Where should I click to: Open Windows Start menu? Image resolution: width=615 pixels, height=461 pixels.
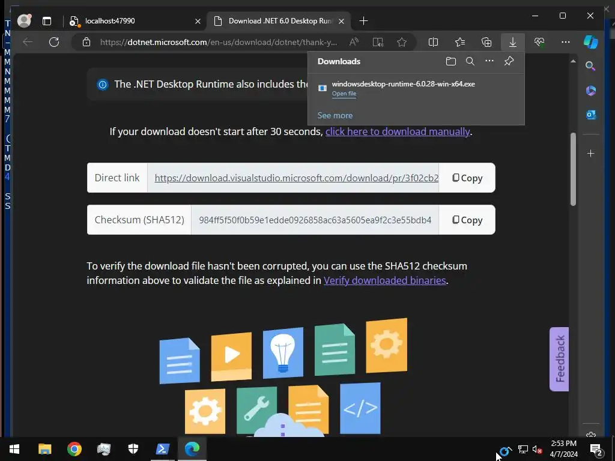click(x=14, y=449)
